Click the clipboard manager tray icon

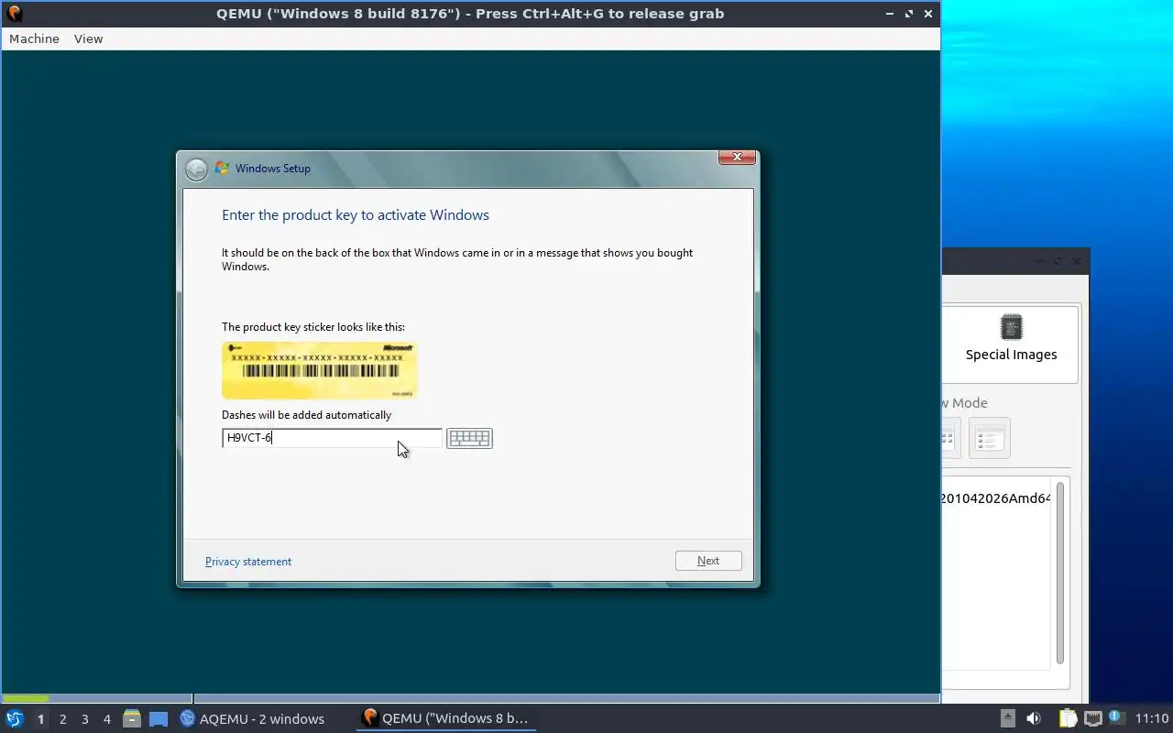pyautogui.click(x=1069, y=718)
